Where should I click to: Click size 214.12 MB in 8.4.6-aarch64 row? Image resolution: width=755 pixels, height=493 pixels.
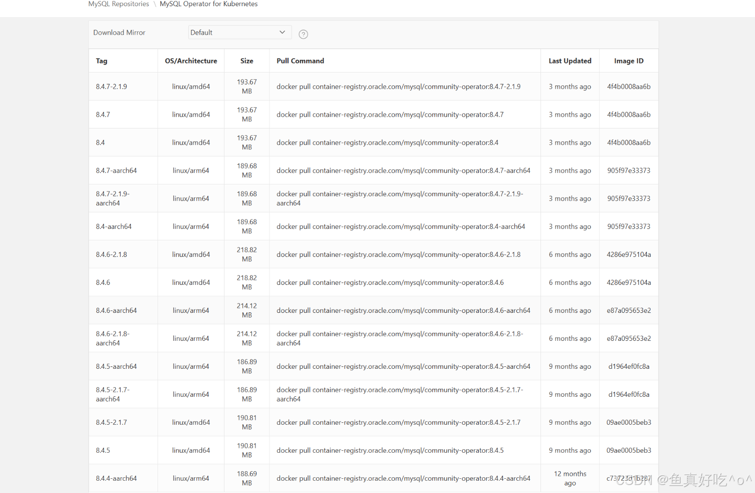coord(247,310)
